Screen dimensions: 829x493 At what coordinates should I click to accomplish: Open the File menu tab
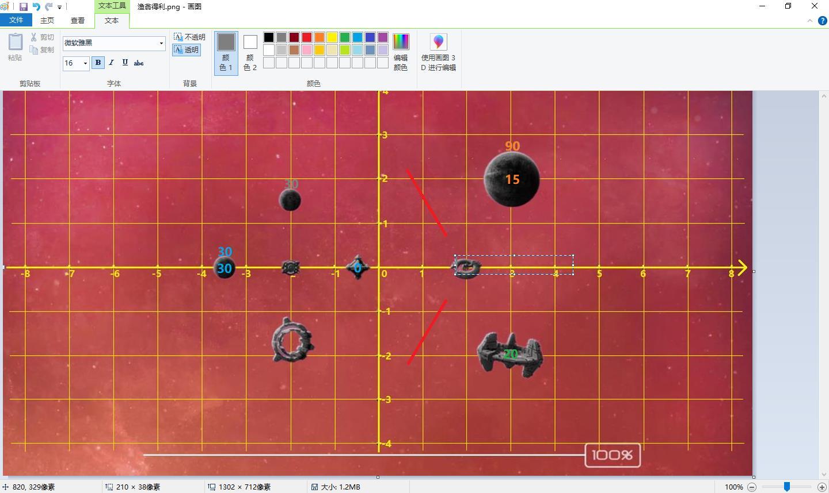(x=16, y=20)
